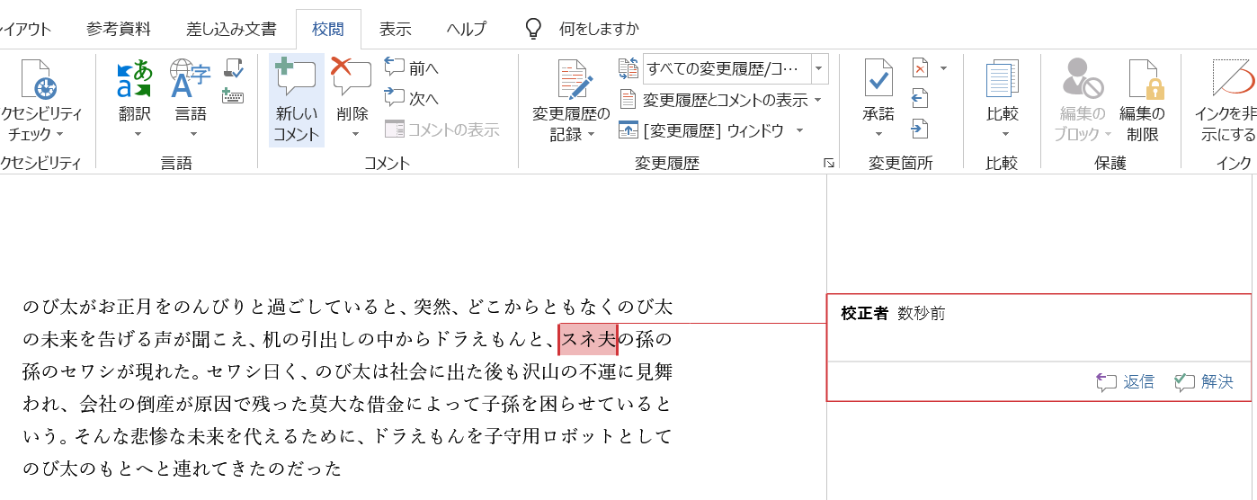The height and width of the screenshot is (500, 1257).
Task: Expand the 削除 dropdown arrow
Action: 355,135
